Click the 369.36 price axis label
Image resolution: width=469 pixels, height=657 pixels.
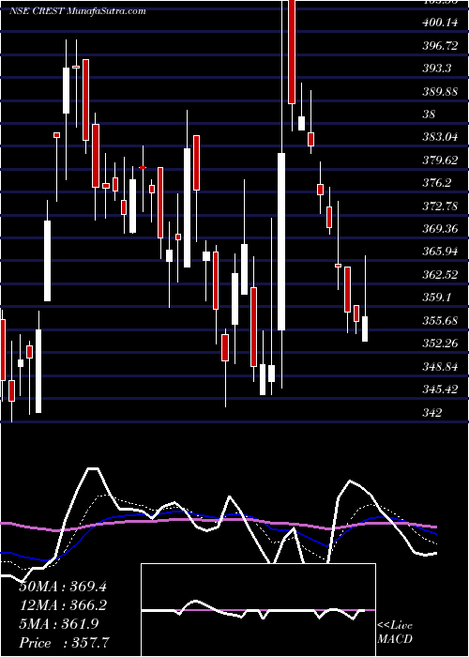click(440, 229)
